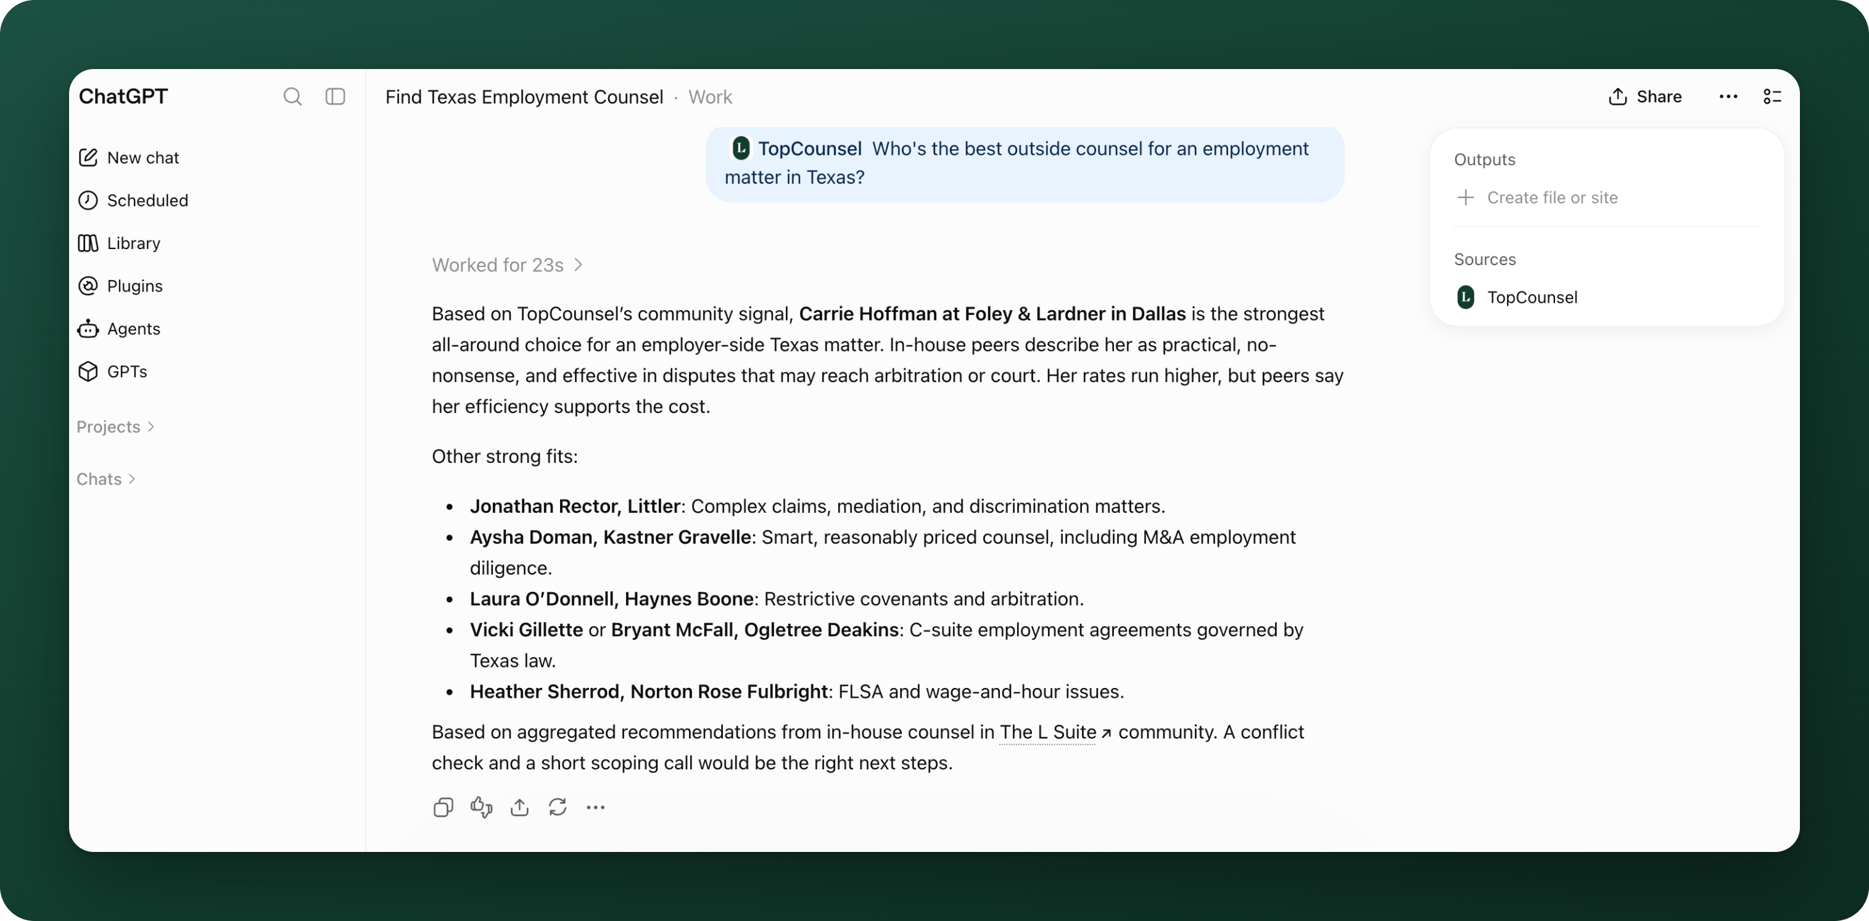Click the Agents robot icon
The width and height of the screenshot is (1869, 921).
tap(88, 329)
